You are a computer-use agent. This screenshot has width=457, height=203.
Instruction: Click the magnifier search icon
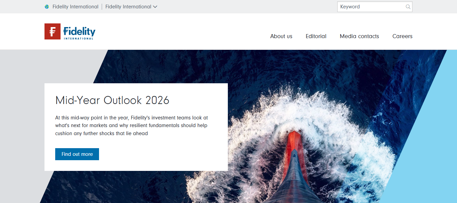click(408, 7)
